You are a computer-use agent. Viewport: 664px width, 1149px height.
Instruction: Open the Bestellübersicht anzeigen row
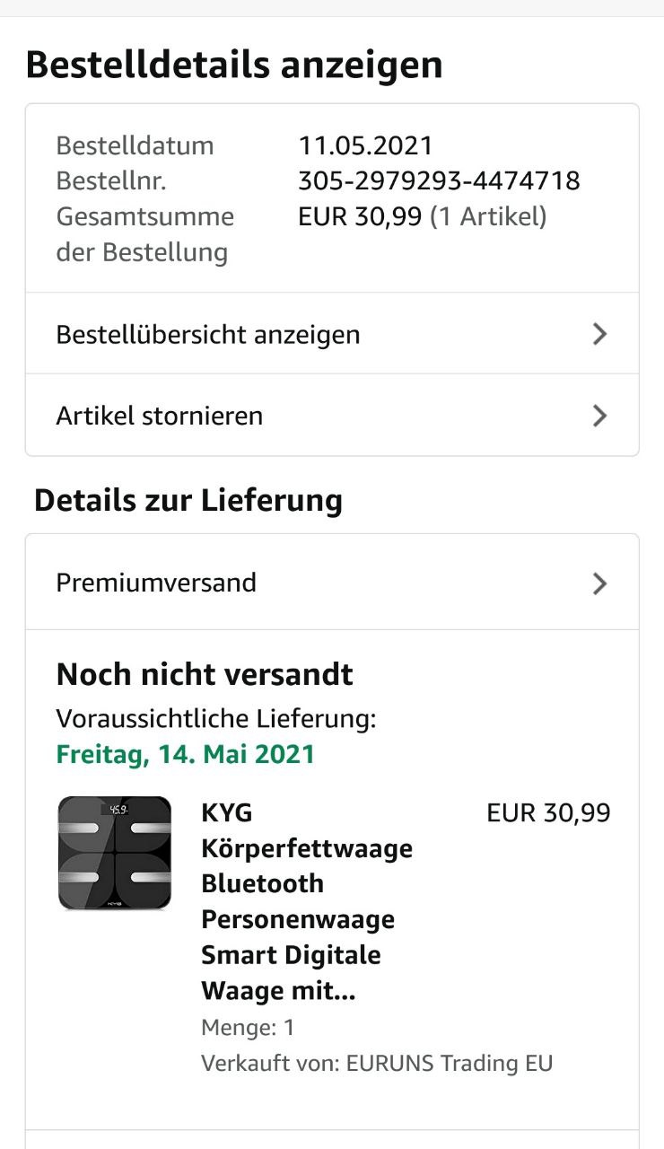332,334
